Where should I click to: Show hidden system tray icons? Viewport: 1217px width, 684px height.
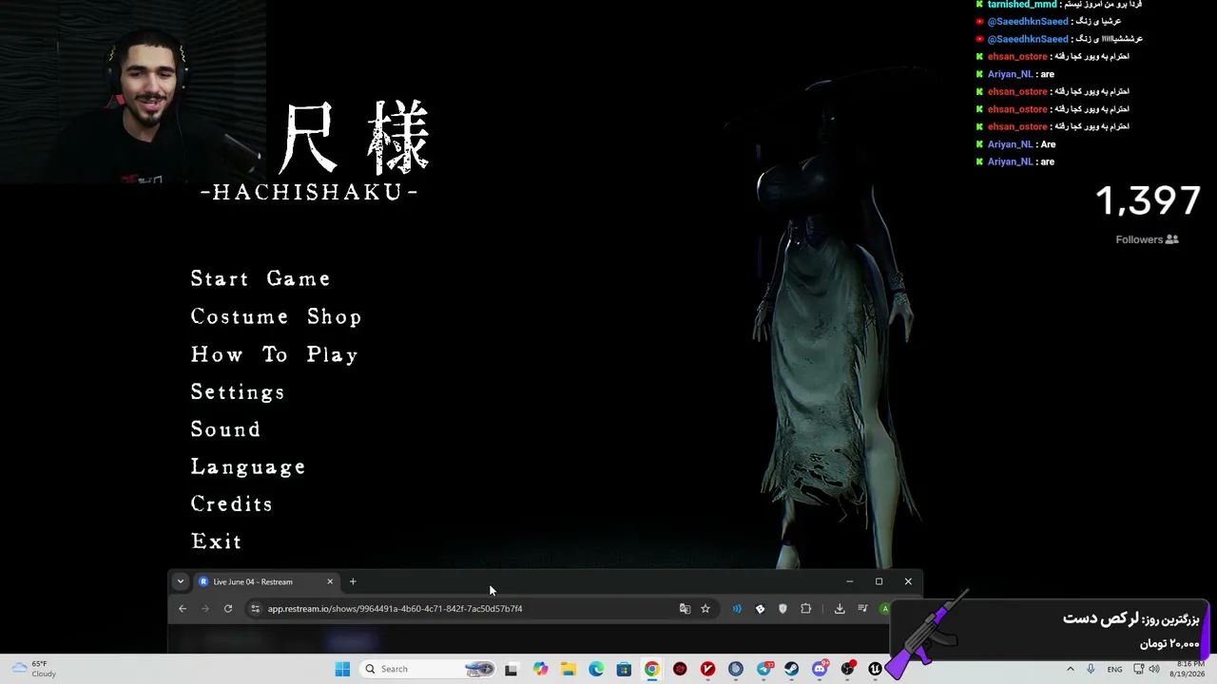pos(1070,669)
